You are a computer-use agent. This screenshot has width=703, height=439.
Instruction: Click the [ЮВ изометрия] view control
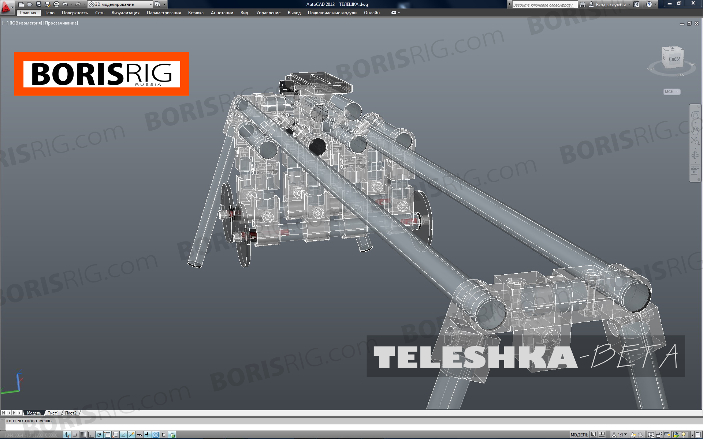pyautogui.click(x=26, y=23)
